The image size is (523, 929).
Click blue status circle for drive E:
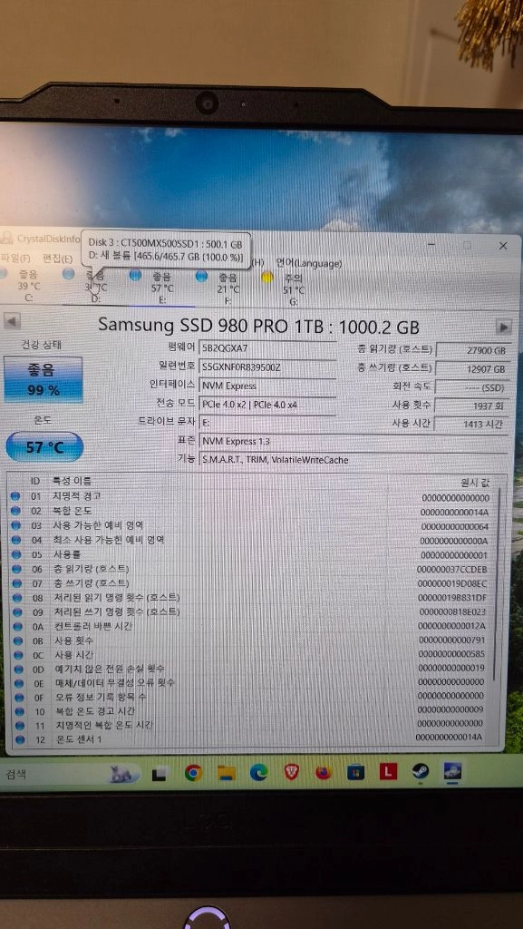[135, 275]
